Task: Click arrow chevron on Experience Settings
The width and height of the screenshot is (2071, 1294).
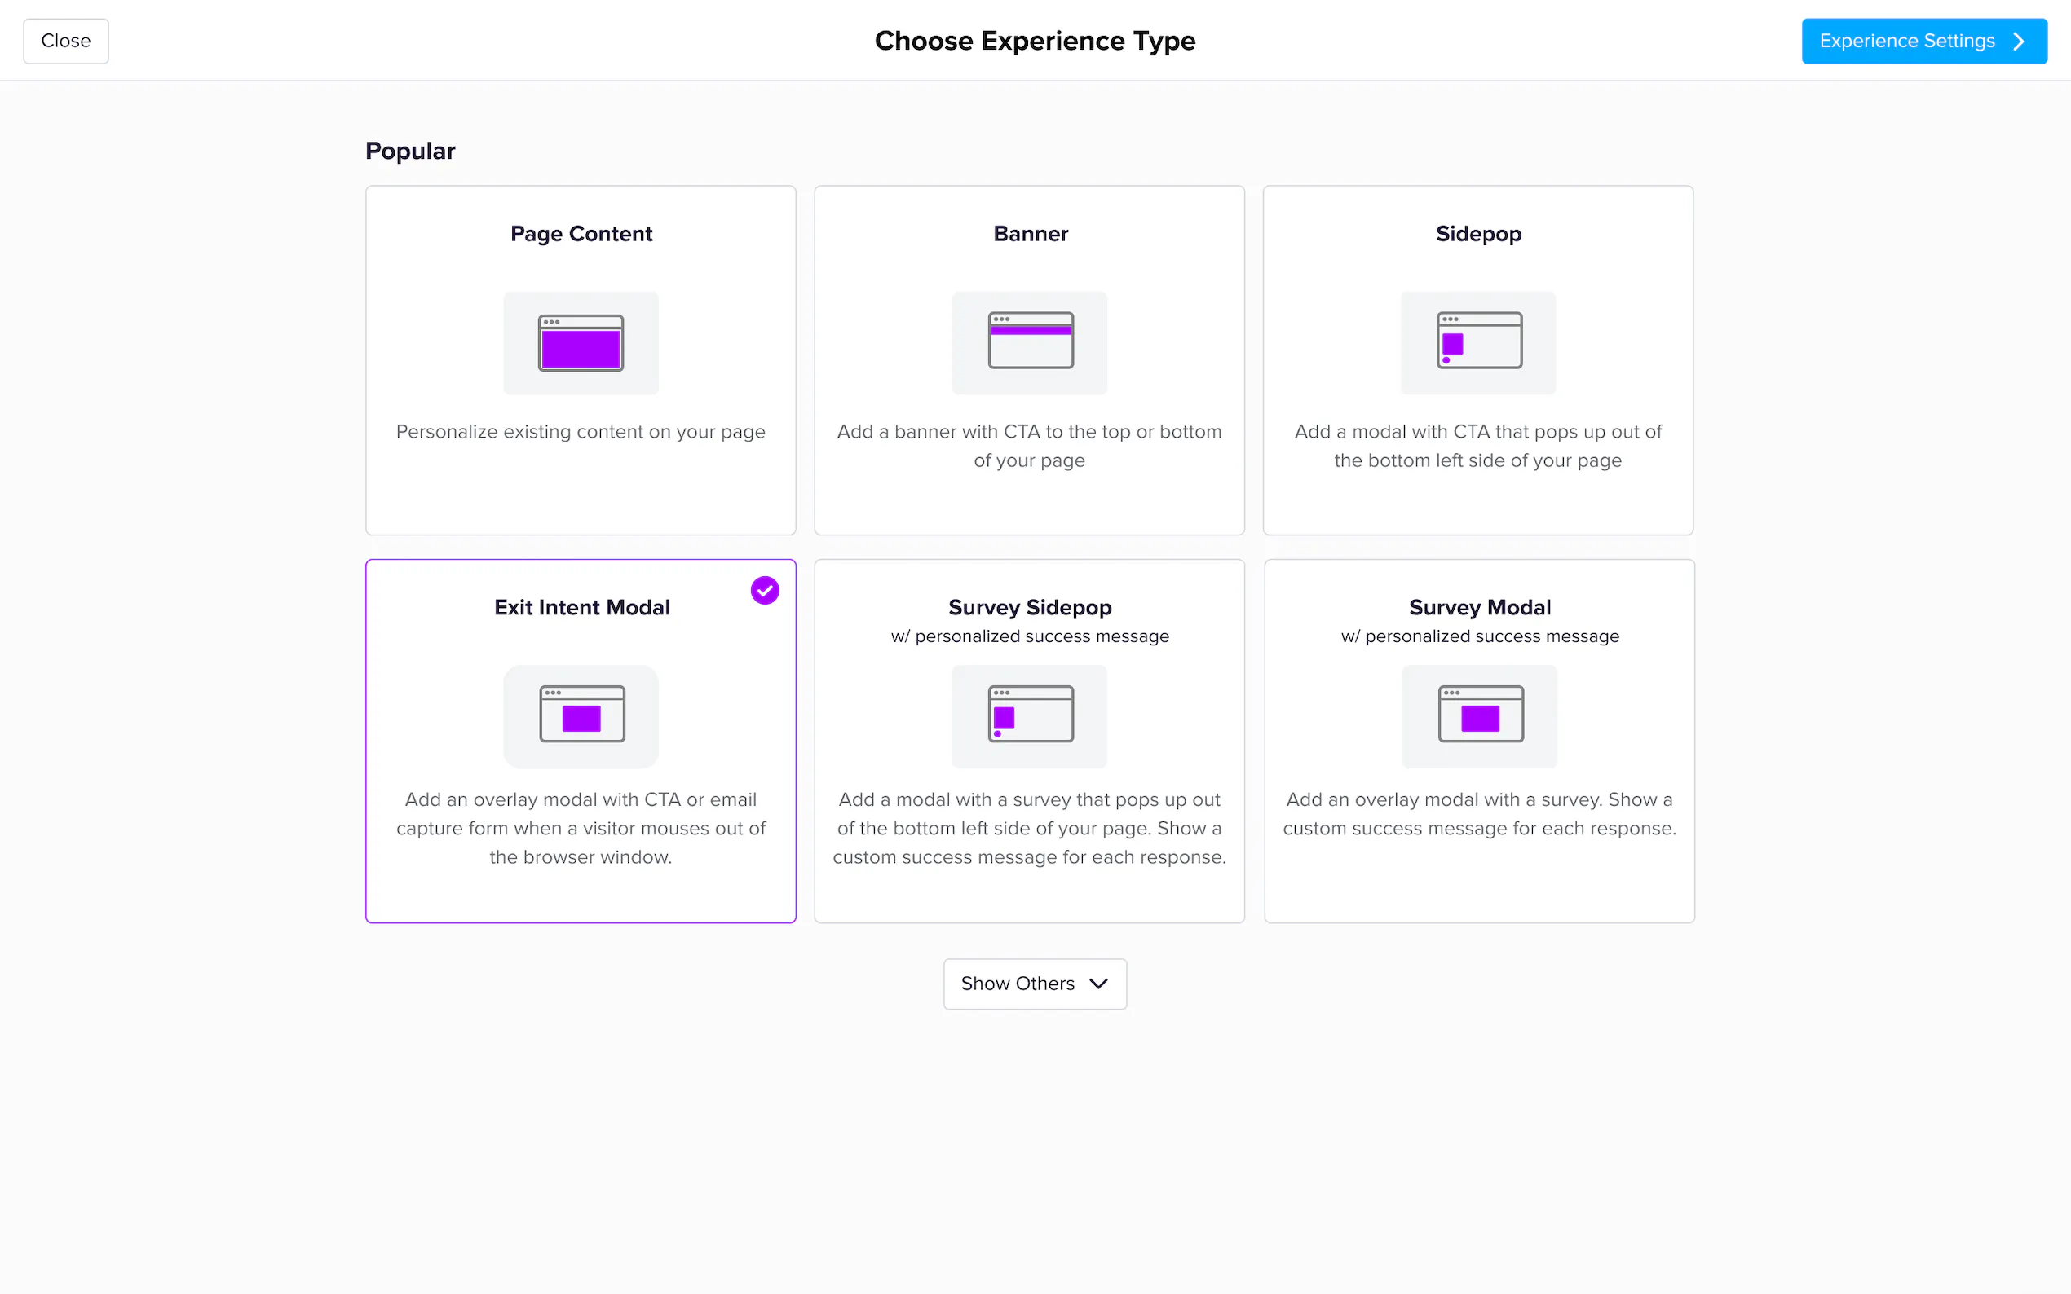Action: pyautogui.click(x=2019, y=41)
